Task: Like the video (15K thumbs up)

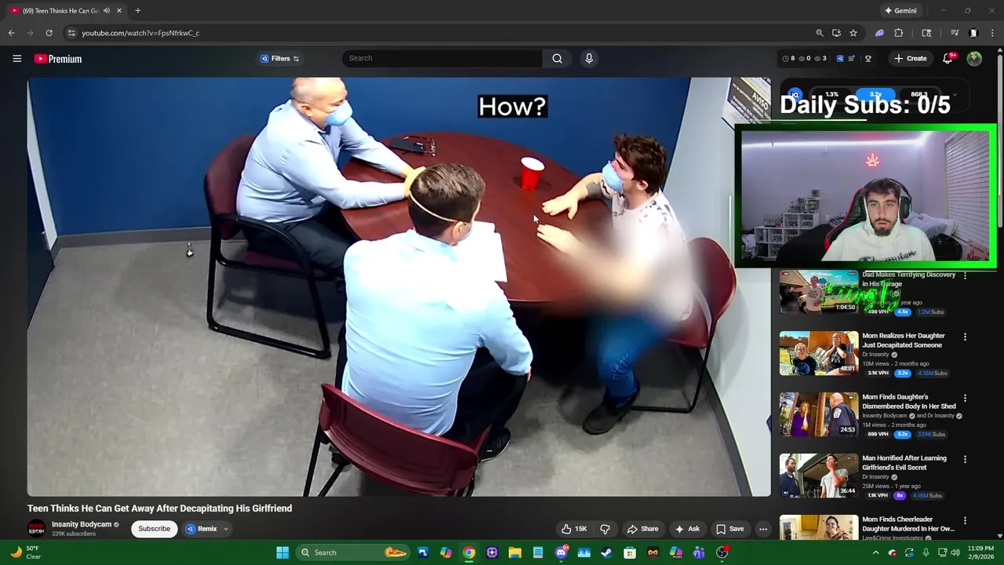Action: click(573, 529)
